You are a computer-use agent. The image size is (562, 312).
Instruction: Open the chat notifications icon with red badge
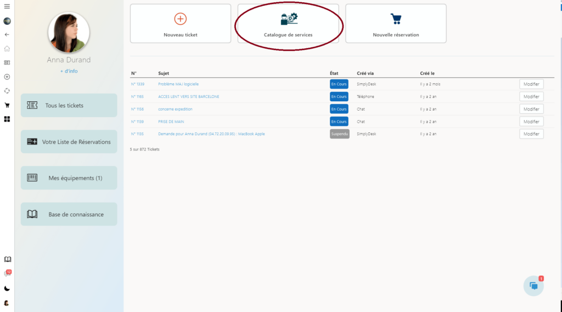[x=7, y=274]
